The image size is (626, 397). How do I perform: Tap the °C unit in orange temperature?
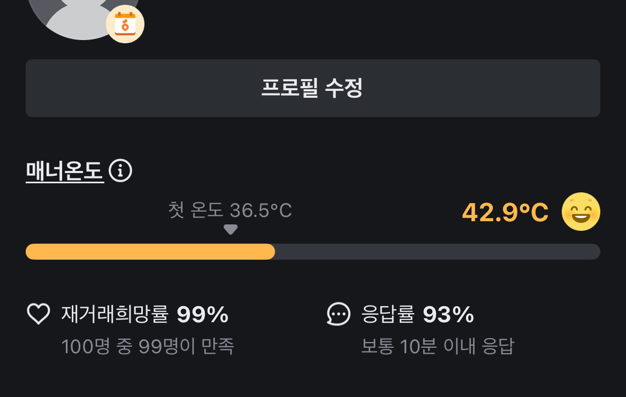click(533, 213)
